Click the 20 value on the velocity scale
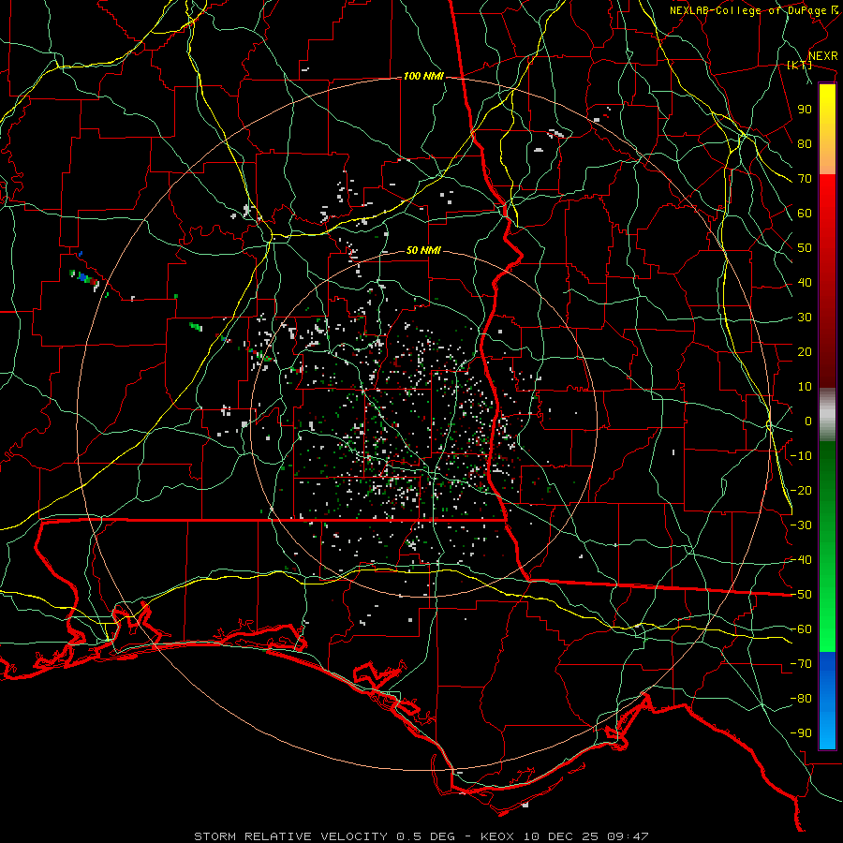Viewport: 843px width, 843px height. (805, 351)
